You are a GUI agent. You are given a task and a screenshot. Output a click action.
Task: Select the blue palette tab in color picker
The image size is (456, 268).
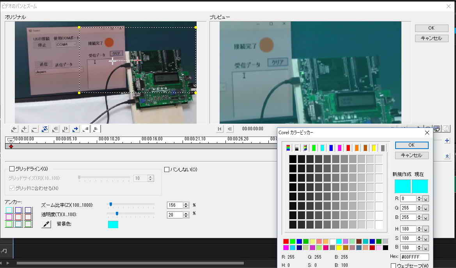click(331, 148)
